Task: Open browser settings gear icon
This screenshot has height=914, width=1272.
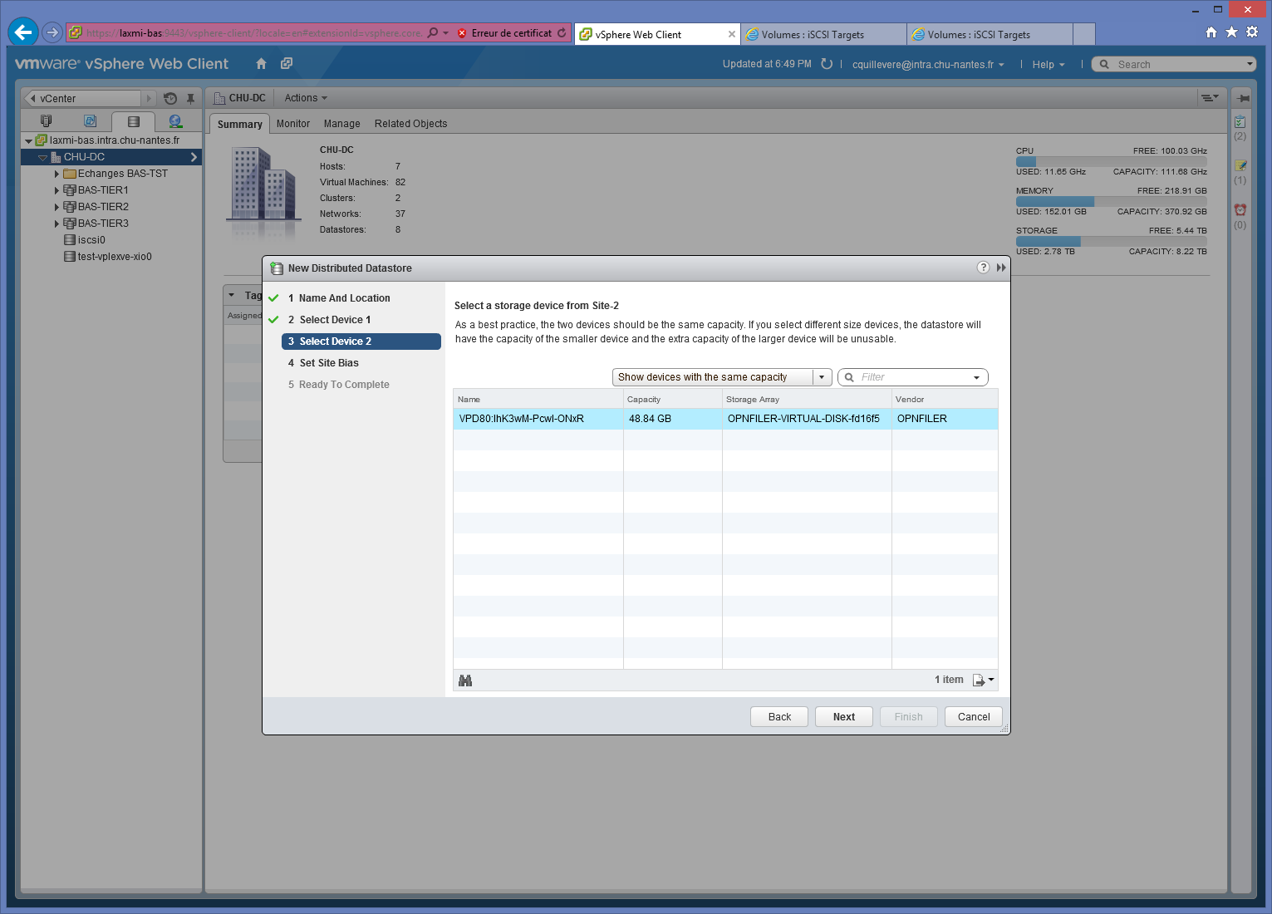Action: click(x=1252, y=32)
